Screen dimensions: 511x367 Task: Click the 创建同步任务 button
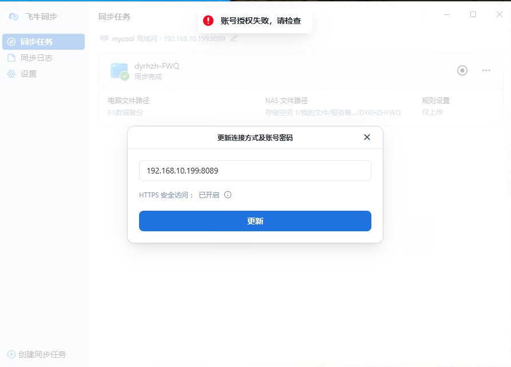(x=37, y=354)
